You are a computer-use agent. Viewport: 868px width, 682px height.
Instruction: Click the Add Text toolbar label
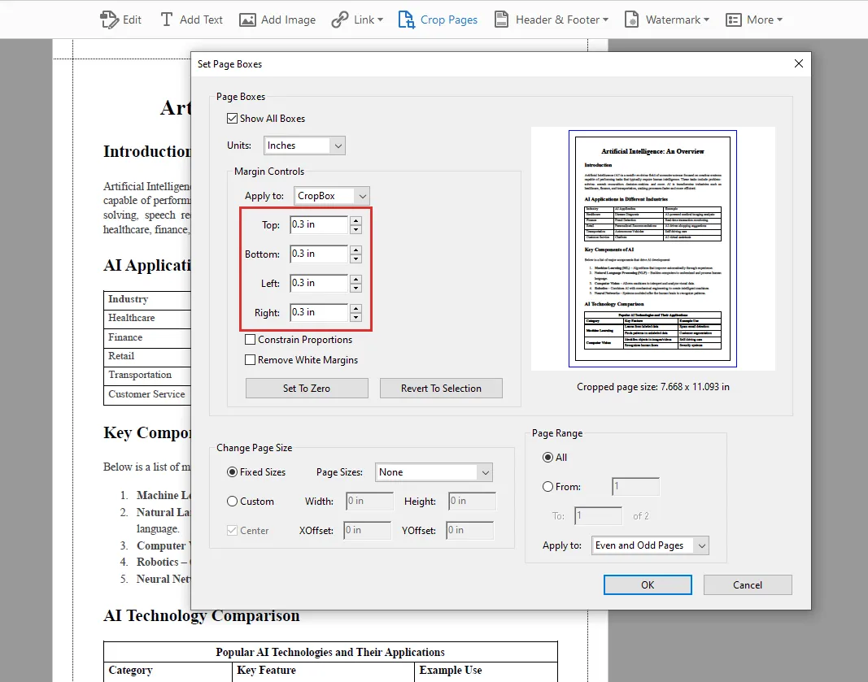click(201, 20)
